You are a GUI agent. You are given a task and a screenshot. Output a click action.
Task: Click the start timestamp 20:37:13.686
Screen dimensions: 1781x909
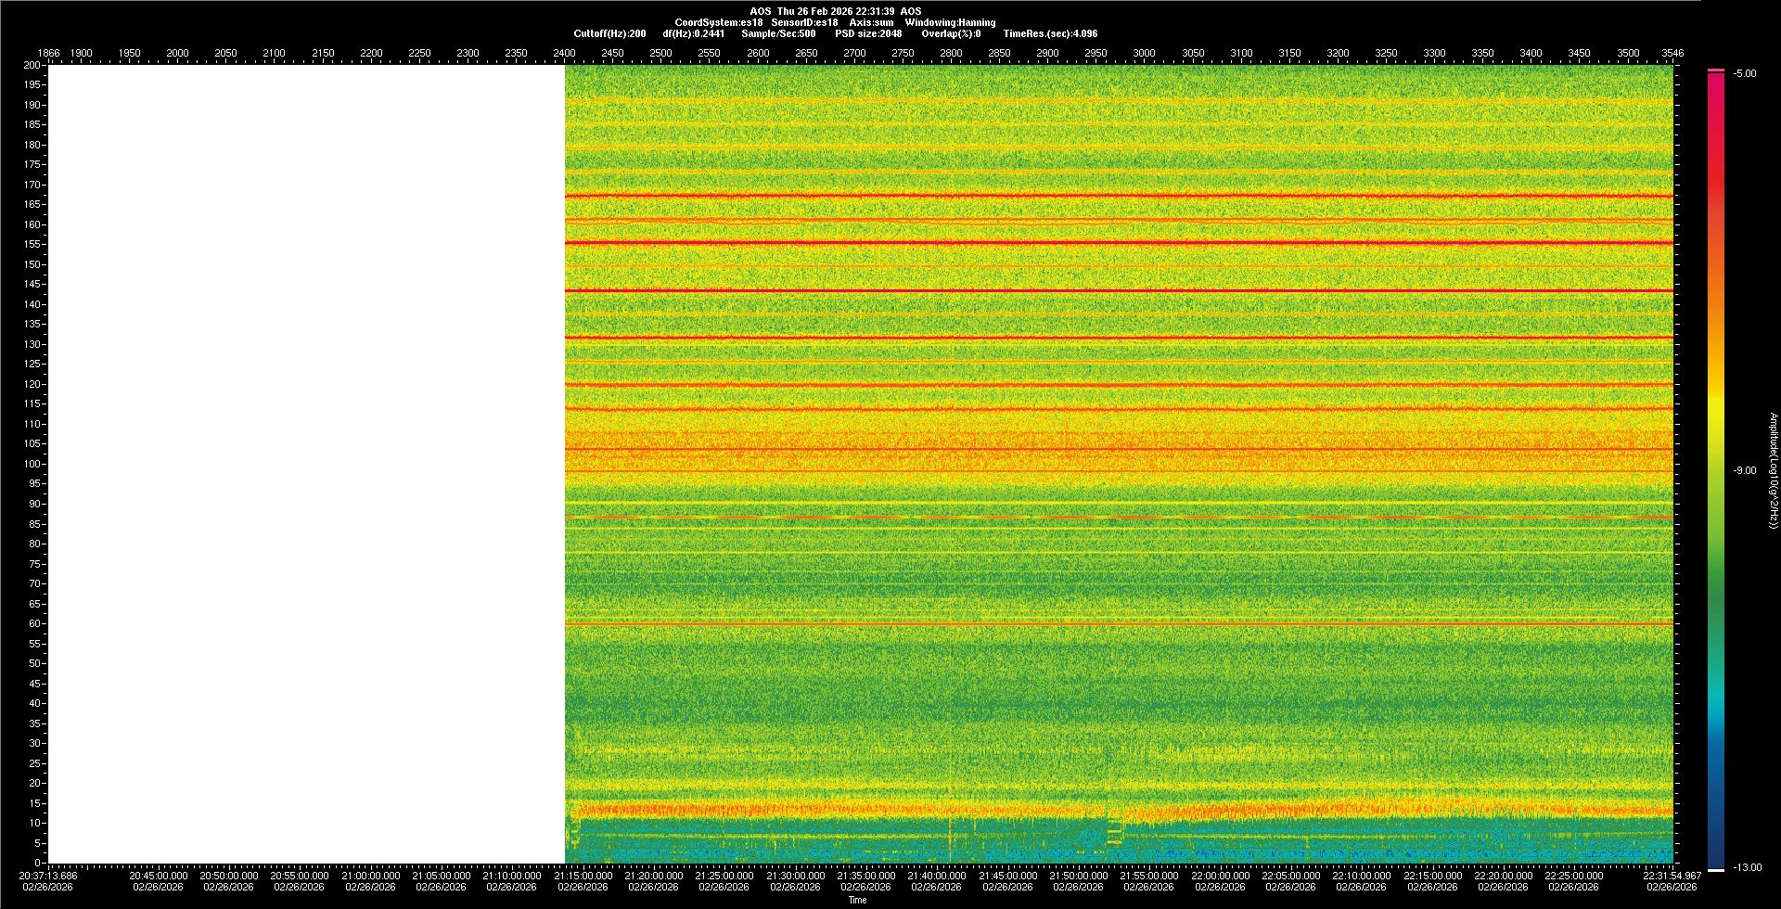tap(48, 875)
